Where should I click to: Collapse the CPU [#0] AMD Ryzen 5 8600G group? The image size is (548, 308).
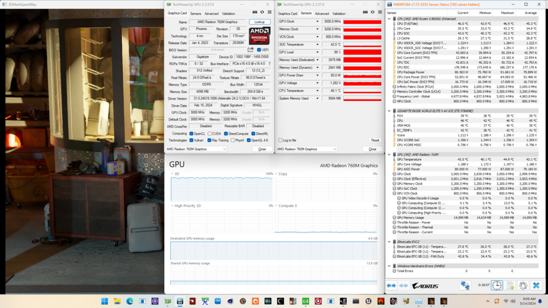tap(390, 19)
